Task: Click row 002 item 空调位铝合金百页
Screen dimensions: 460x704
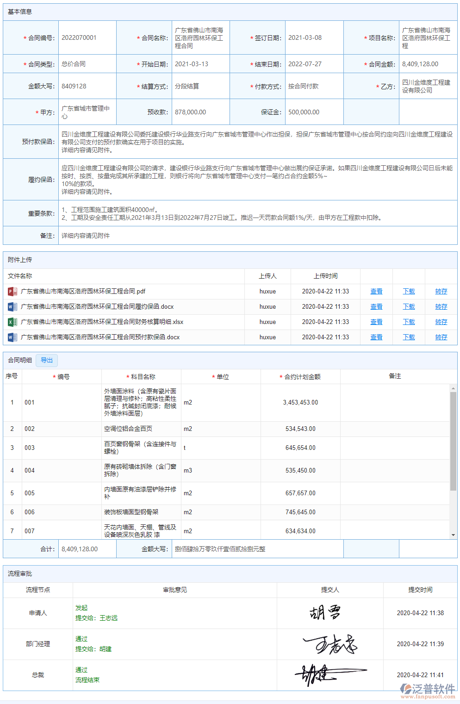Action: coord(128,429)
